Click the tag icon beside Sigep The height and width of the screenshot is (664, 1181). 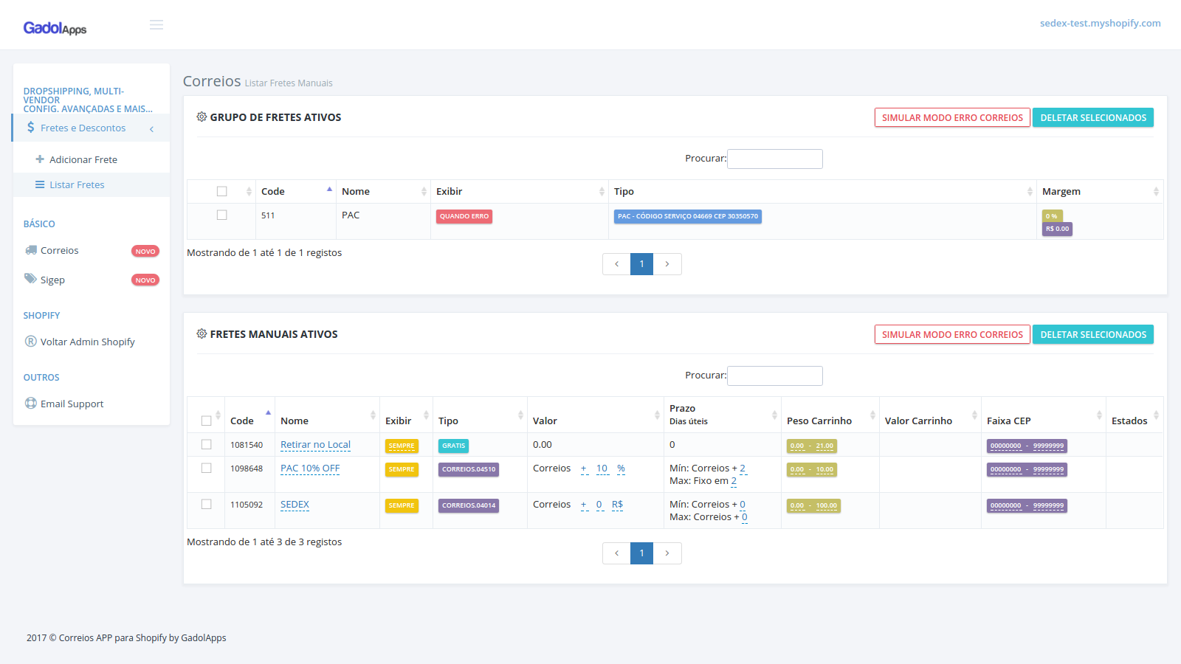pyautogui.click(x=30, y=279)
